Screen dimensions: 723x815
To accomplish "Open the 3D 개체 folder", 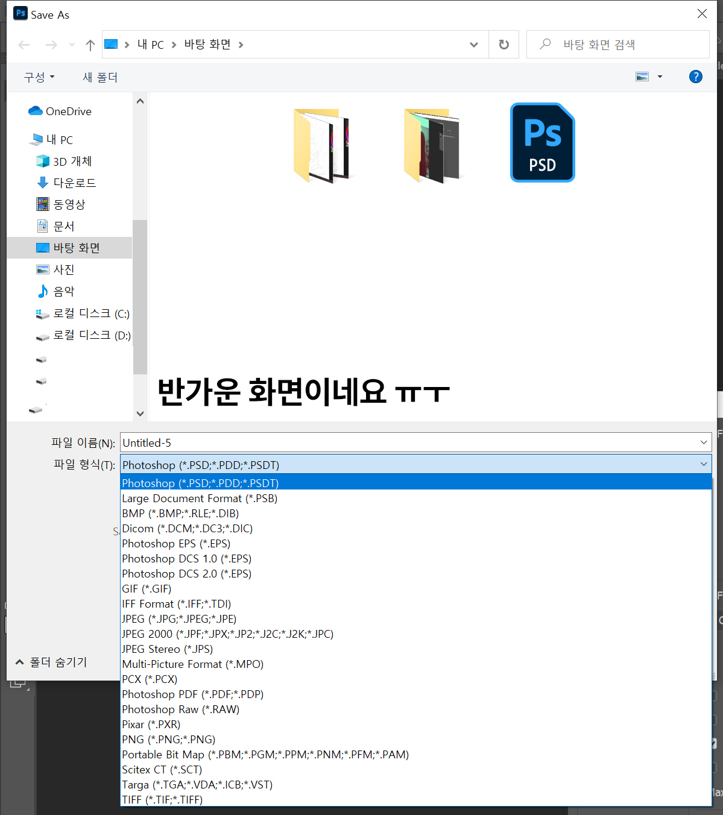I will pyautogui.click(x=65, y=162).
